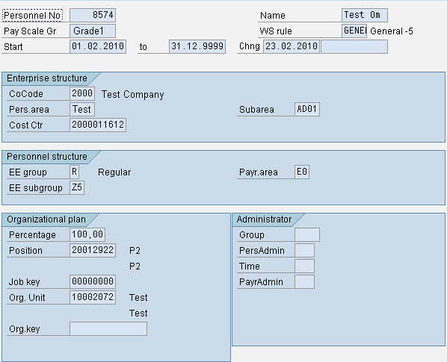
Task: Click the Personnel structure section header
Action: [x=47, y=157]
